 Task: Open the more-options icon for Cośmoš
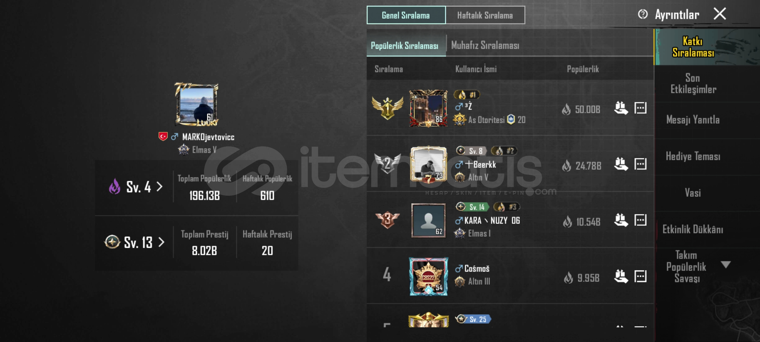click(640, 276)
